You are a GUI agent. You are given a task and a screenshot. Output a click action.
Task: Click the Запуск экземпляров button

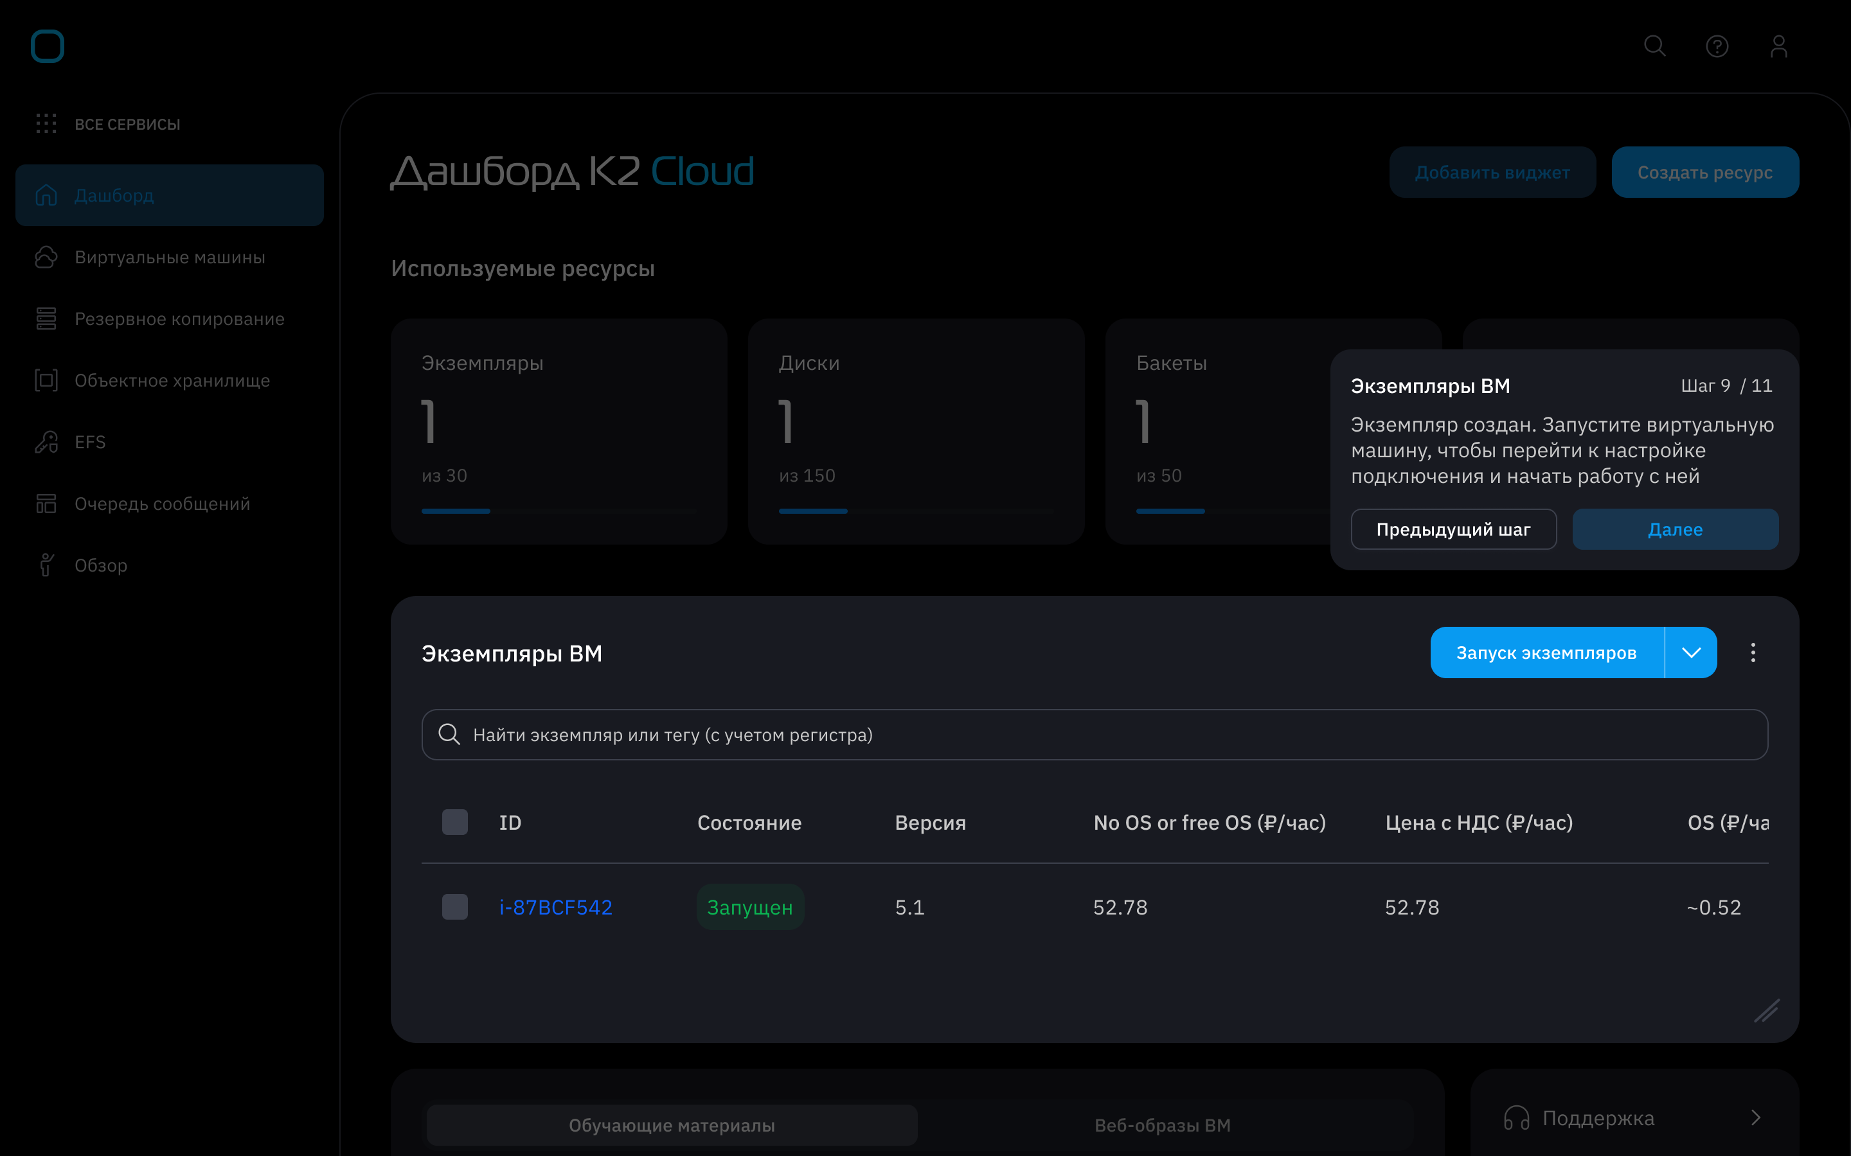pos(1546,652)
